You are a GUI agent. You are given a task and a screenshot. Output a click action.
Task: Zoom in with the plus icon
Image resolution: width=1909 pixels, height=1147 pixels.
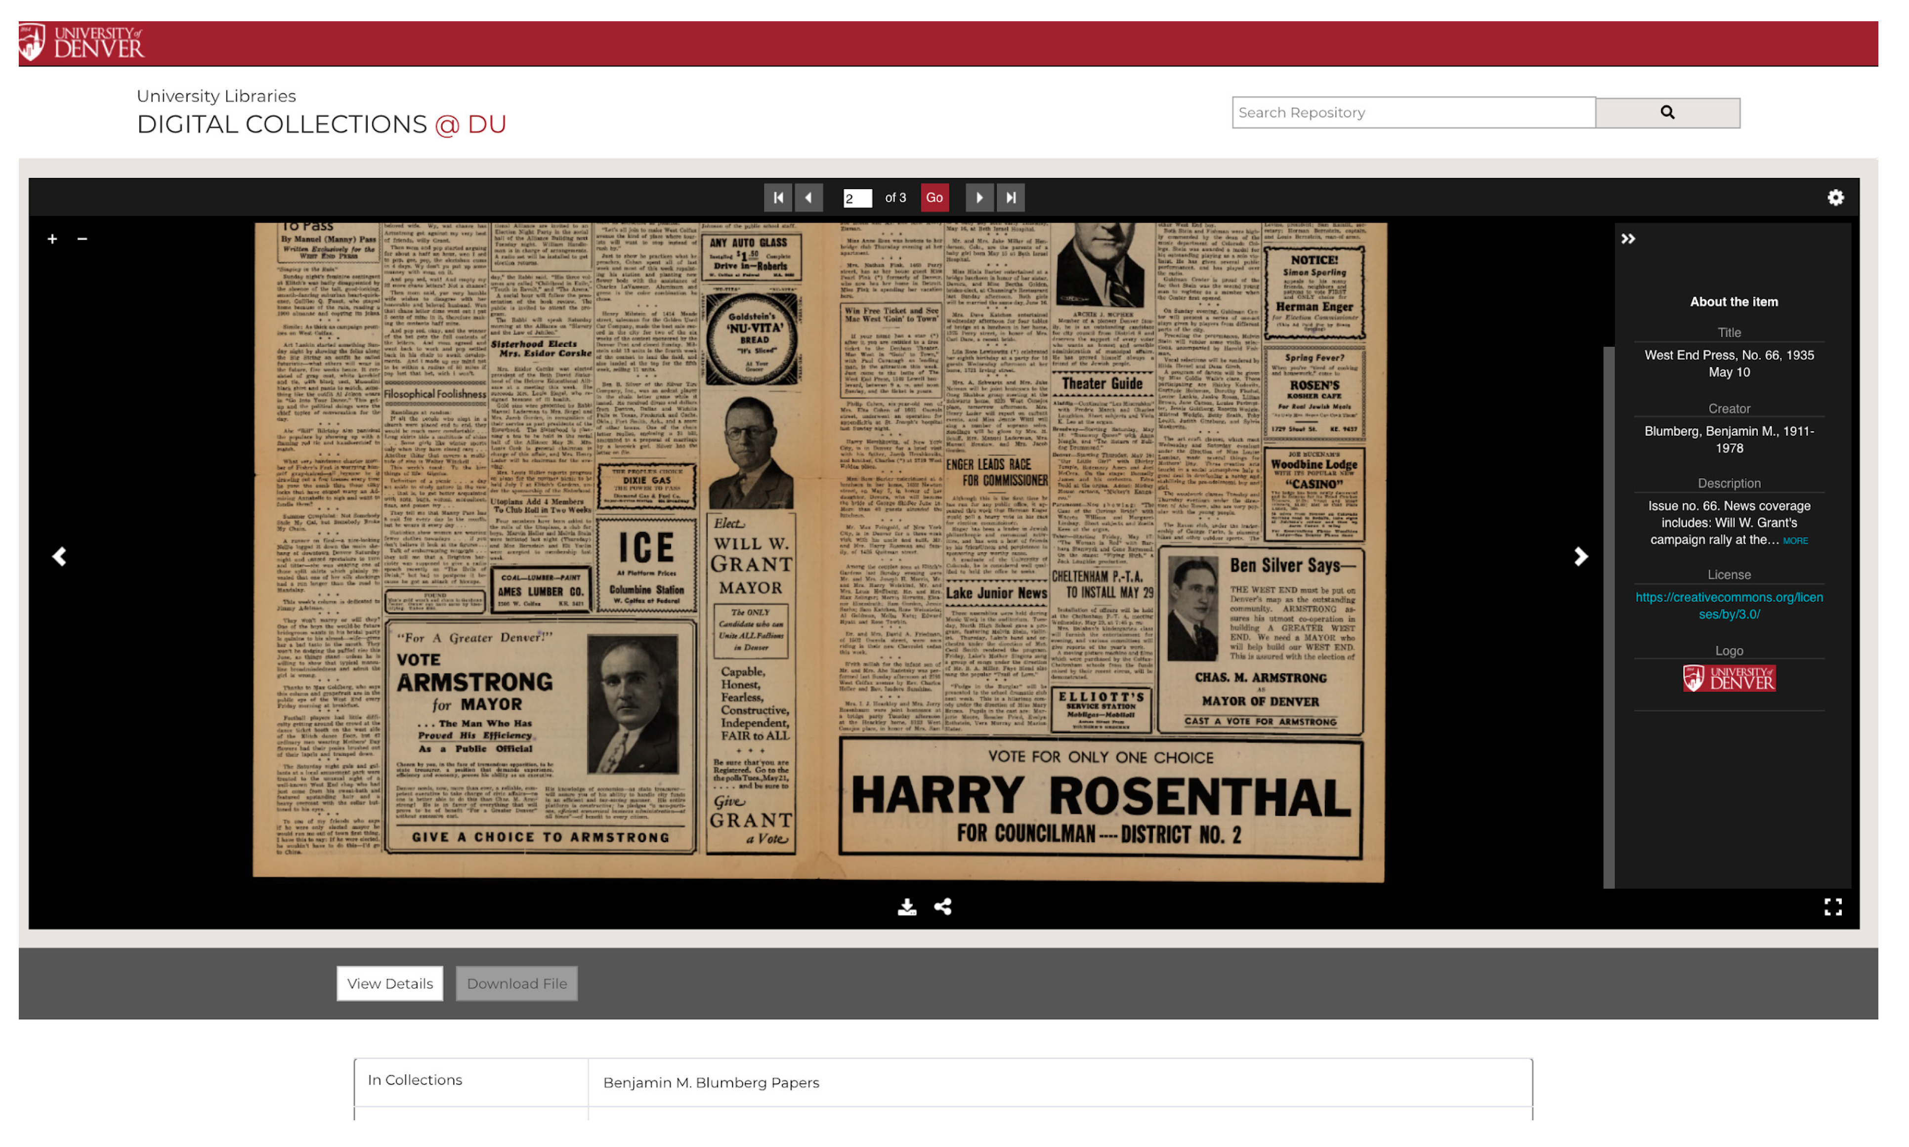click(52, 239)
